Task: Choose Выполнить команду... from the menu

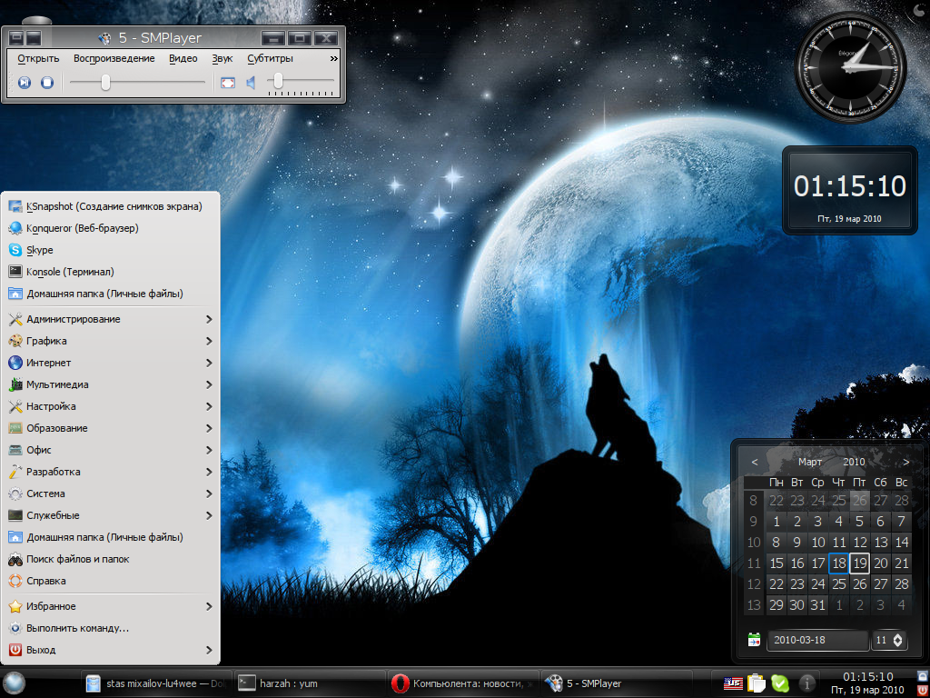Action: (110, 628)
